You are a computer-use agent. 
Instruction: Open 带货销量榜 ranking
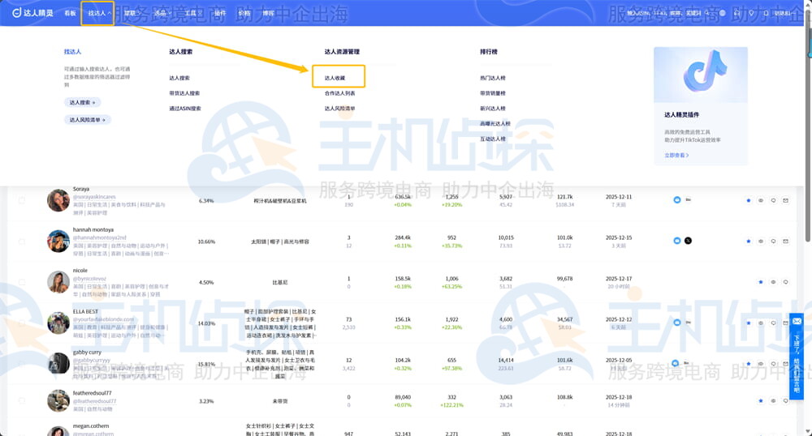[493, 93]
